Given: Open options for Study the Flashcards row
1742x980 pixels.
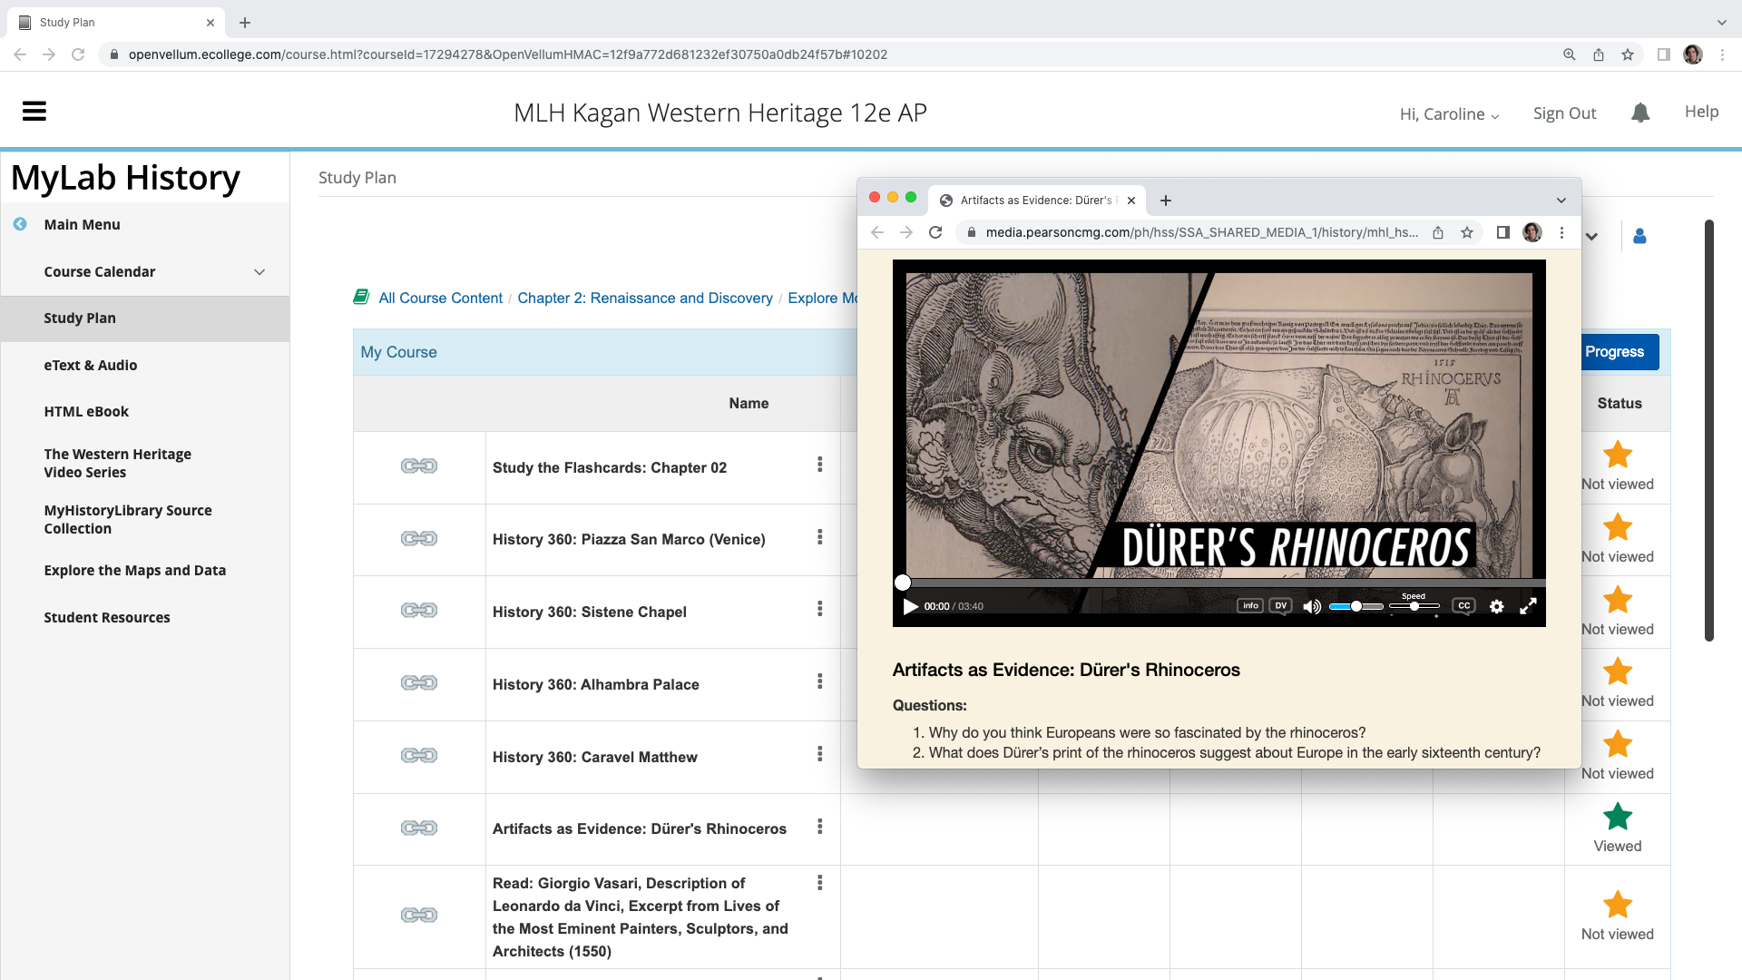Looking at the screenshot, I should click(x=819, y=465).
